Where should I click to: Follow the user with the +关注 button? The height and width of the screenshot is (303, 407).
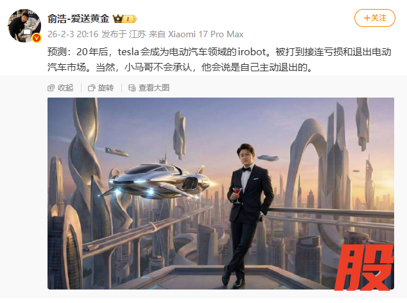click(x=375, y=18)
